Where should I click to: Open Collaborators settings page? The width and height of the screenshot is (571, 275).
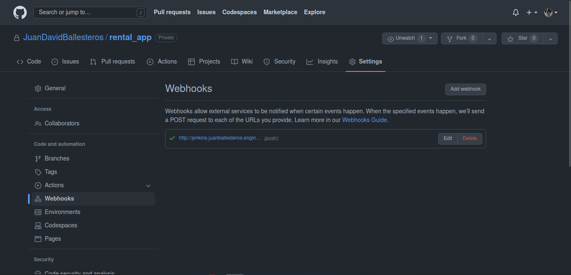coord(93,123)
